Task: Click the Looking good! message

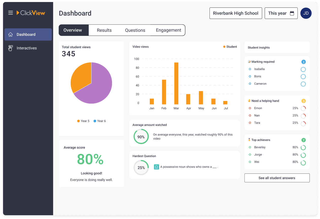Action: point(91,173)
